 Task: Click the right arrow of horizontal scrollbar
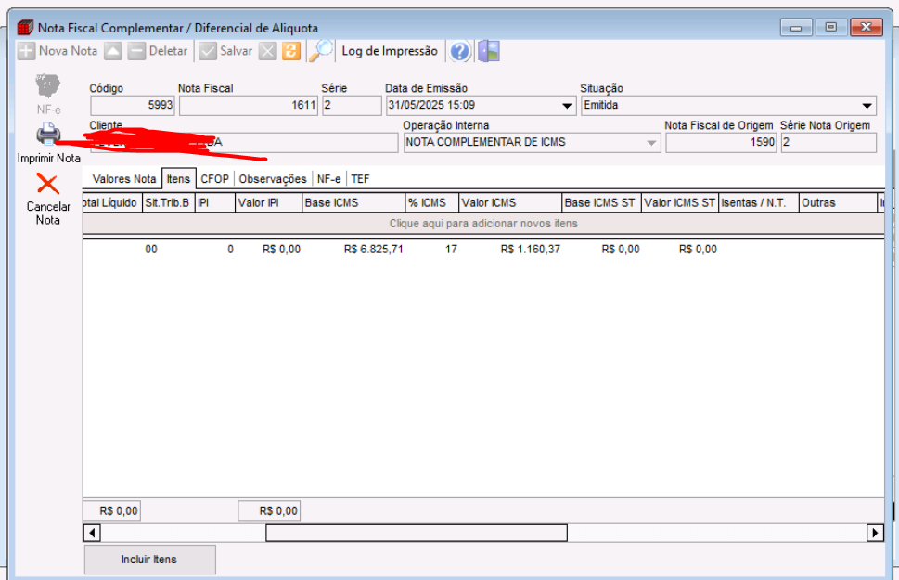point(875,533)
